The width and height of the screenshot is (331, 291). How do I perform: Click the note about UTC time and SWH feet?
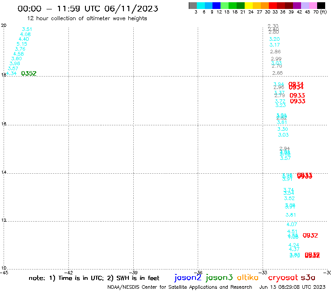point(94,278)
